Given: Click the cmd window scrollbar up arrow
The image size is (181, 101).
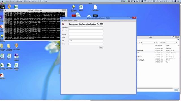Looking at the screenshot, I should [66, 13].
